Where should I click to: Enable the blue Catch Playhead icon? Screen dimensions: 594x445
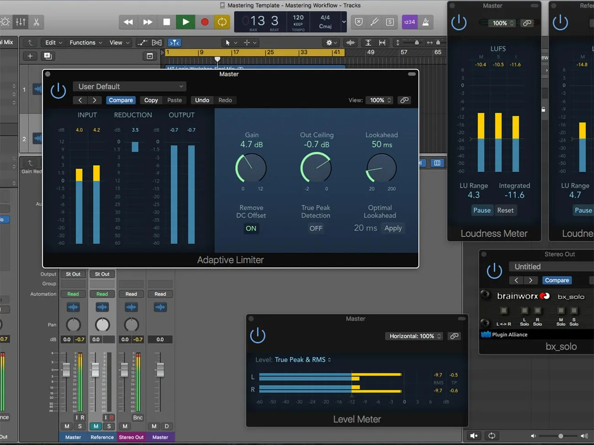(x=174, y=42)
